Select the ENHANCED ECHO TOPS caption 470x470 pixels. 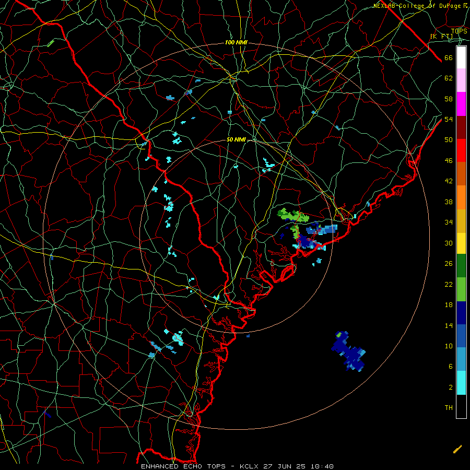(x=183, y=466)
